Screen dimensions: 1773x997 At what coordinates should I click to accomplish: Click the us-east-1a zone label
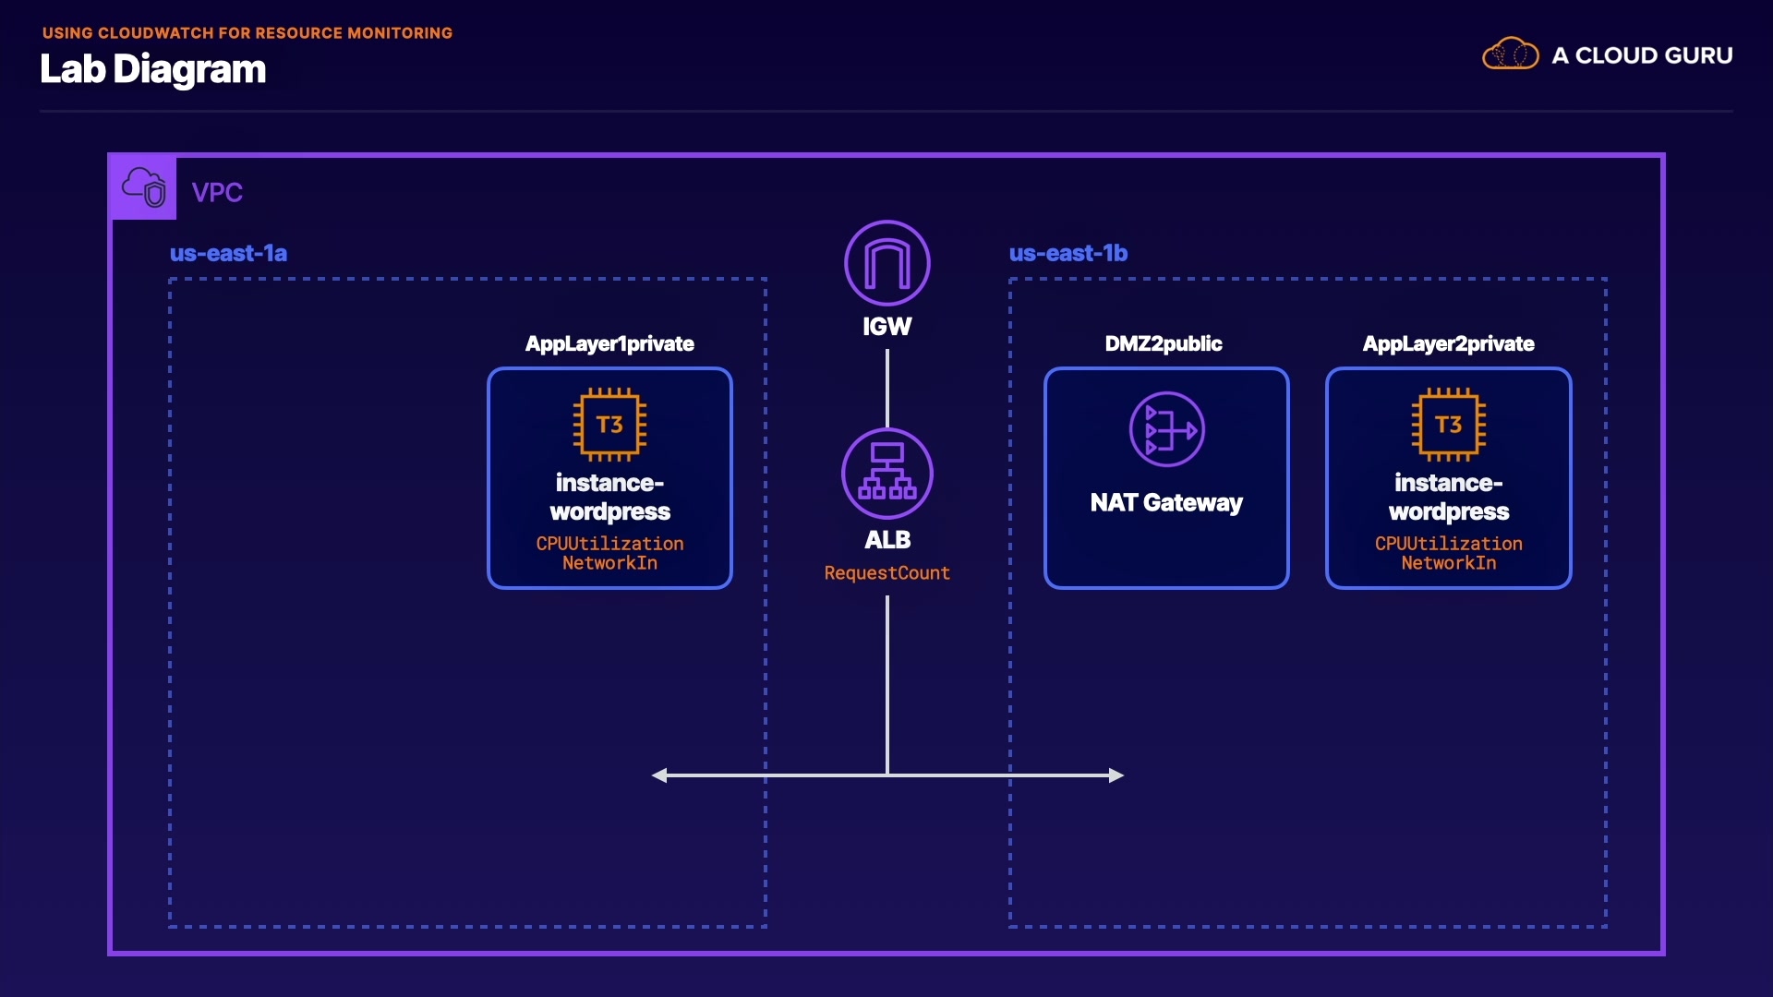[228, 253]
